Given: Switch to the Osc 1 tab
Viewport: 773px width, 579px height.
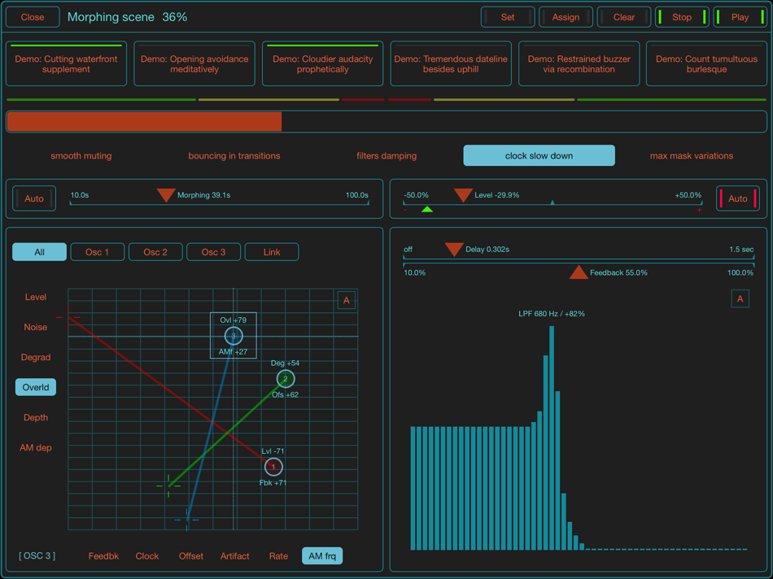Looking at the screenshot, I should 97,251.
